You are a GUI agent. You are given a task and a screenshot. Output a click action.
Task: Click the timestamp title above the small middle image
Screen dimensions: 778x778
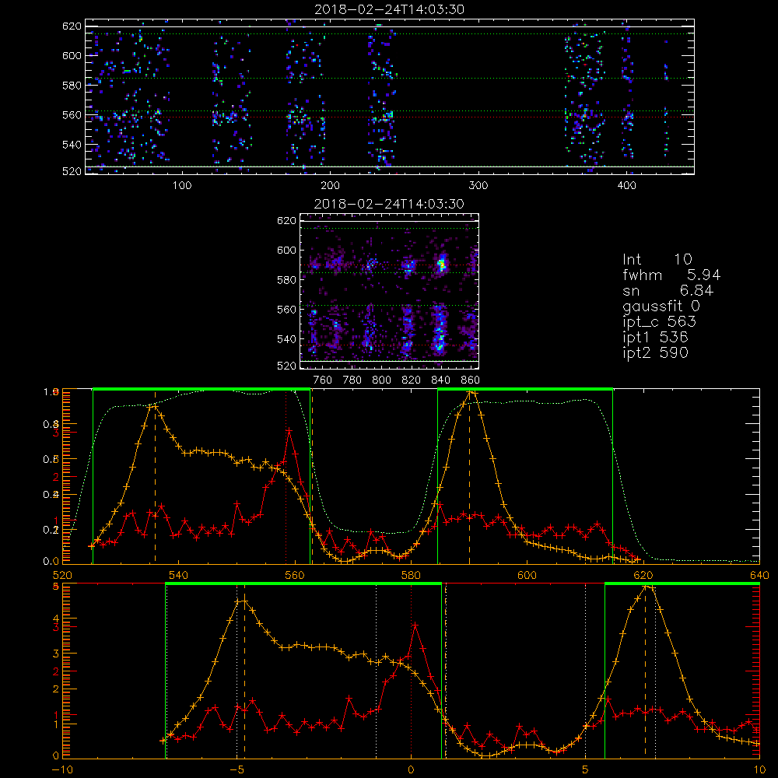click(x=389, y=204)
